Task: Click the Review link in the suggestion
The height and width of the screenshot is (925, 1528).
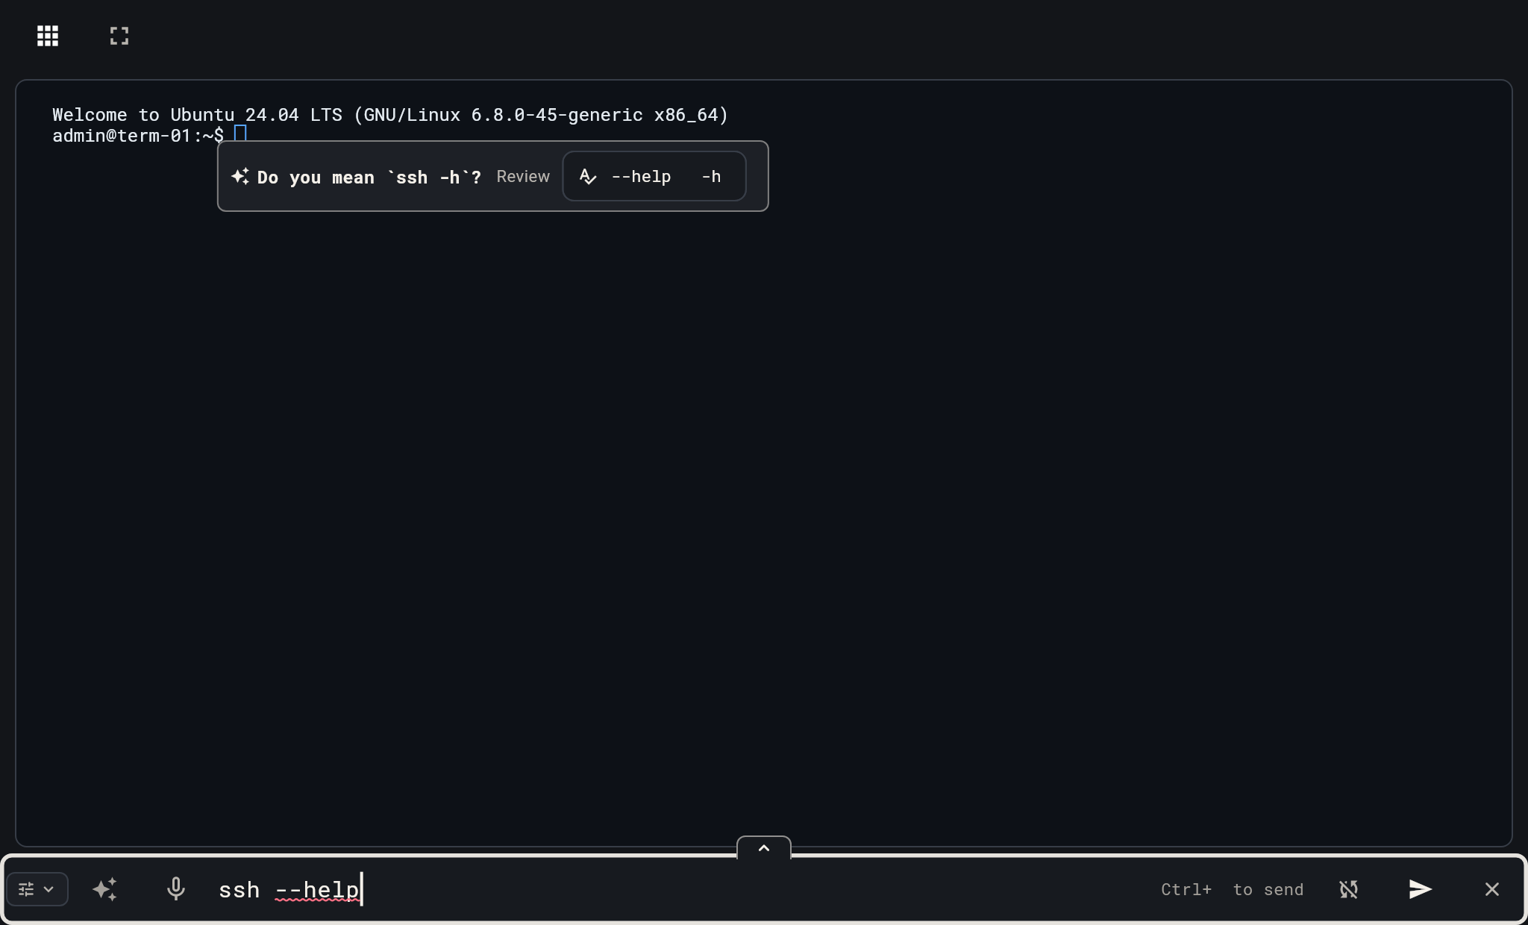Action: (x=523, y=177)
